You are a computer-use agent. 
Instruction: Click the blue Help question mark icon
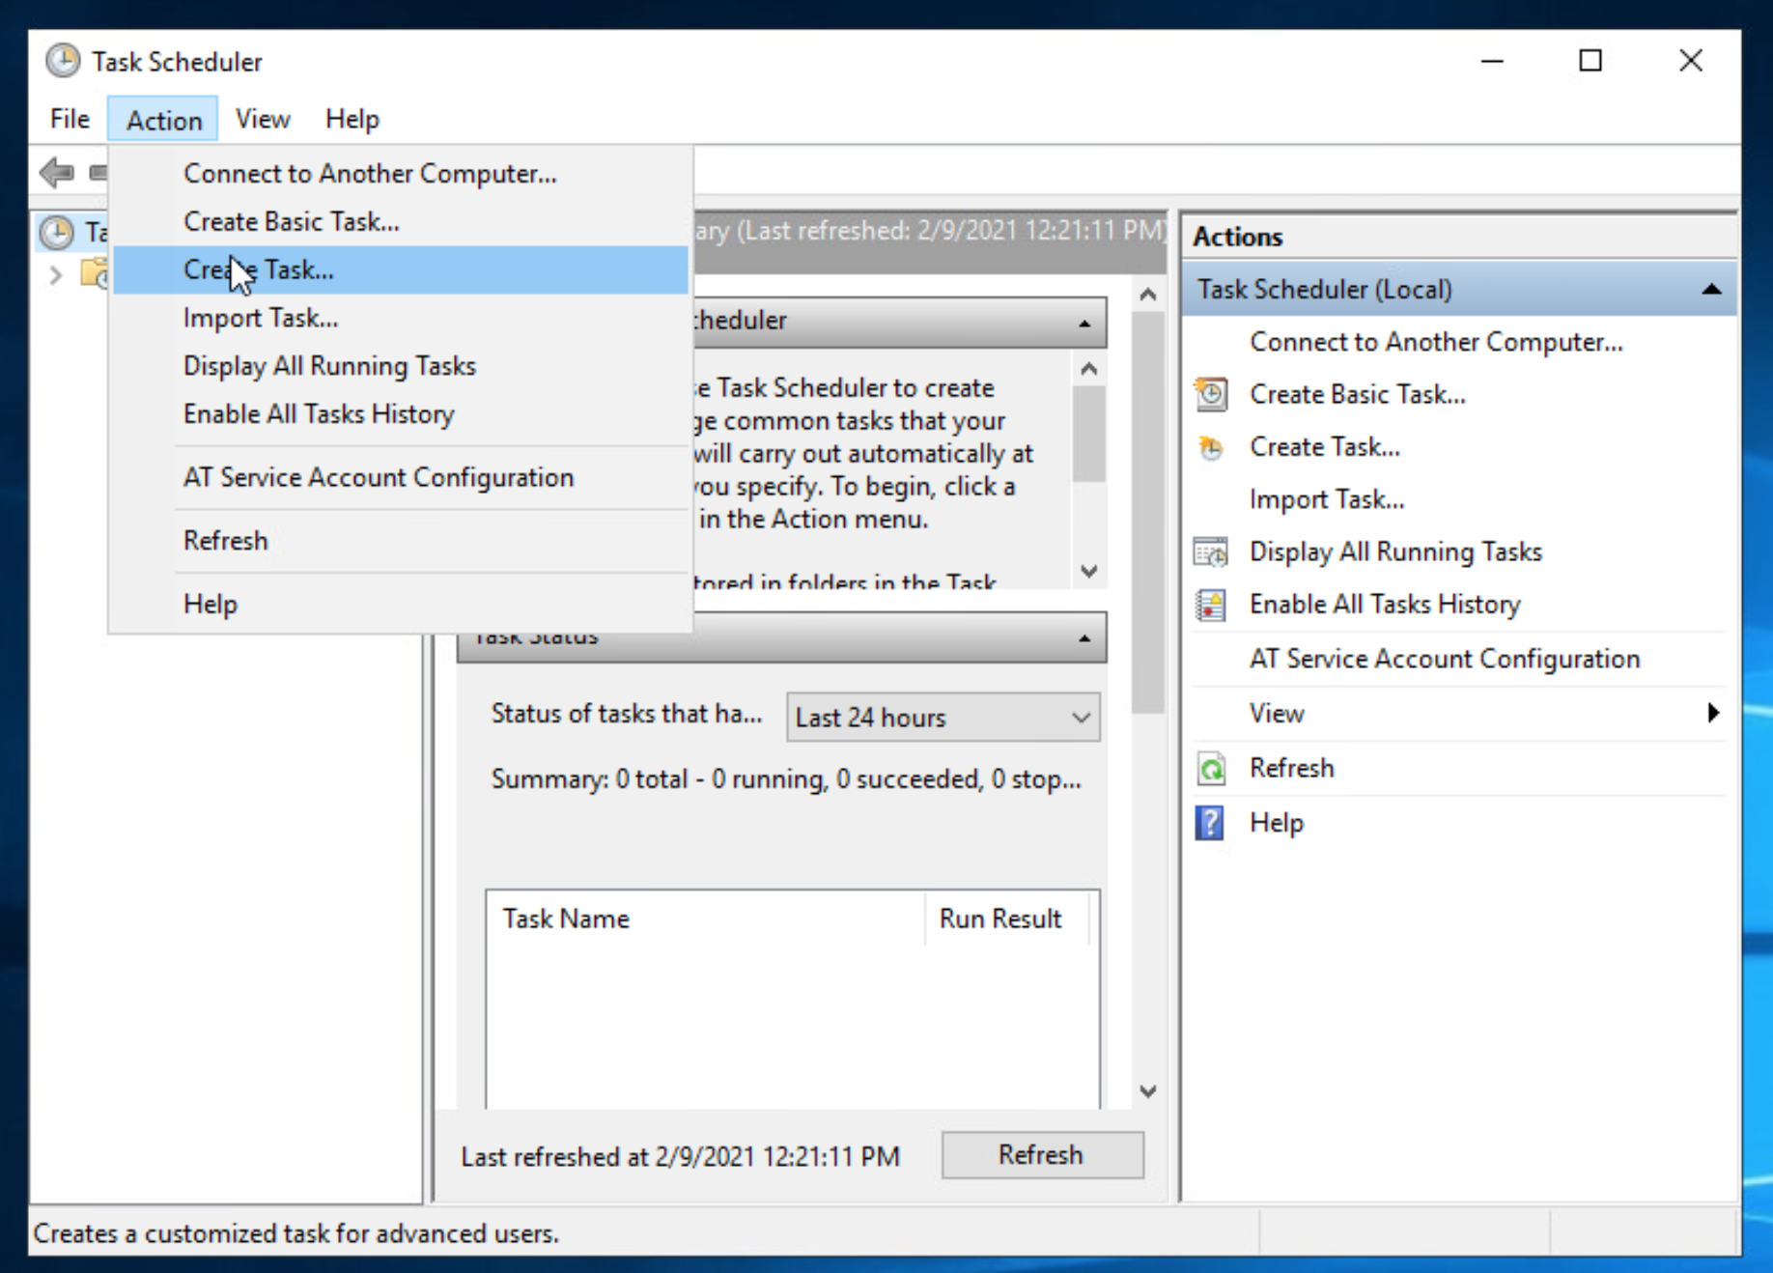pyautogui.click(x=1210, y=823)
